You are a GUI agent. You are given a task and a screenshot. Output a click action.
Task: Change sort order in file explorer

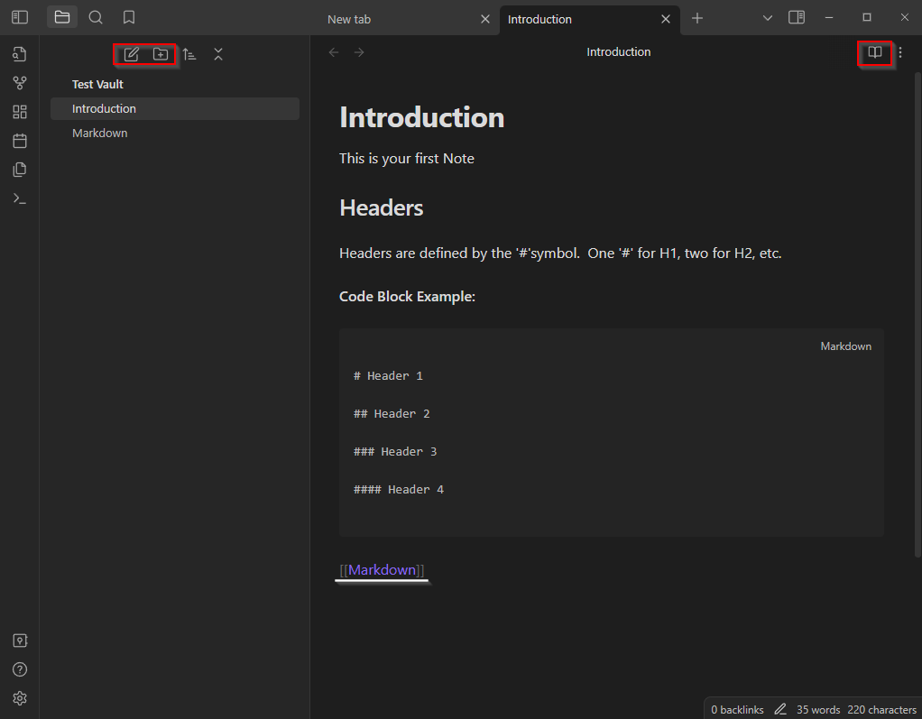coord(189,55)
